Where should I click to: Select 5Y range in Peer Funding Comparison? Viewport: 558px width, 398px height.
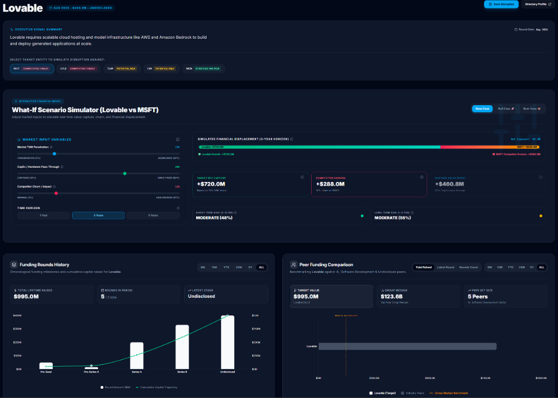[x=532, y=267]
